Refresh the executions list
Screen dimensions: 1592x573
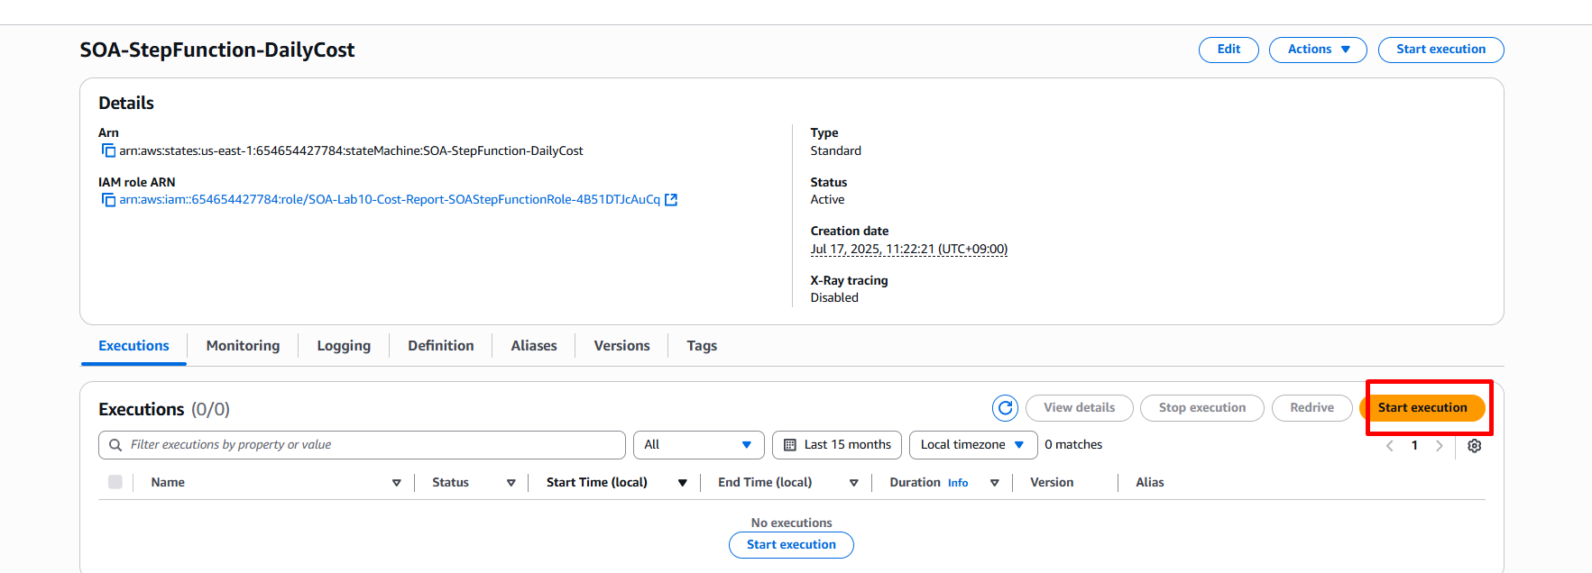pyautogui.click(x=1005, y=408)
